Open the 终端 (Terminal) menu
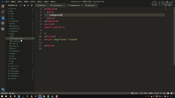 [46, 2]
